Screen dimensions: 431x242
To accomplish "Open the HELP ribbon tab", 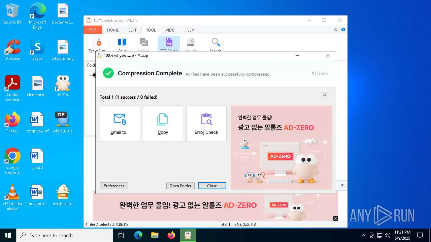I will [x=189, y=30].
